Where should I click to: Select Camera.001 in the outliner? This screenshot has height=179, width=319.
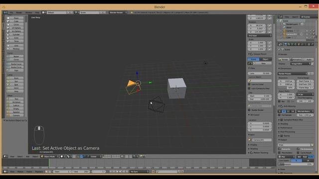pos(292,34)
